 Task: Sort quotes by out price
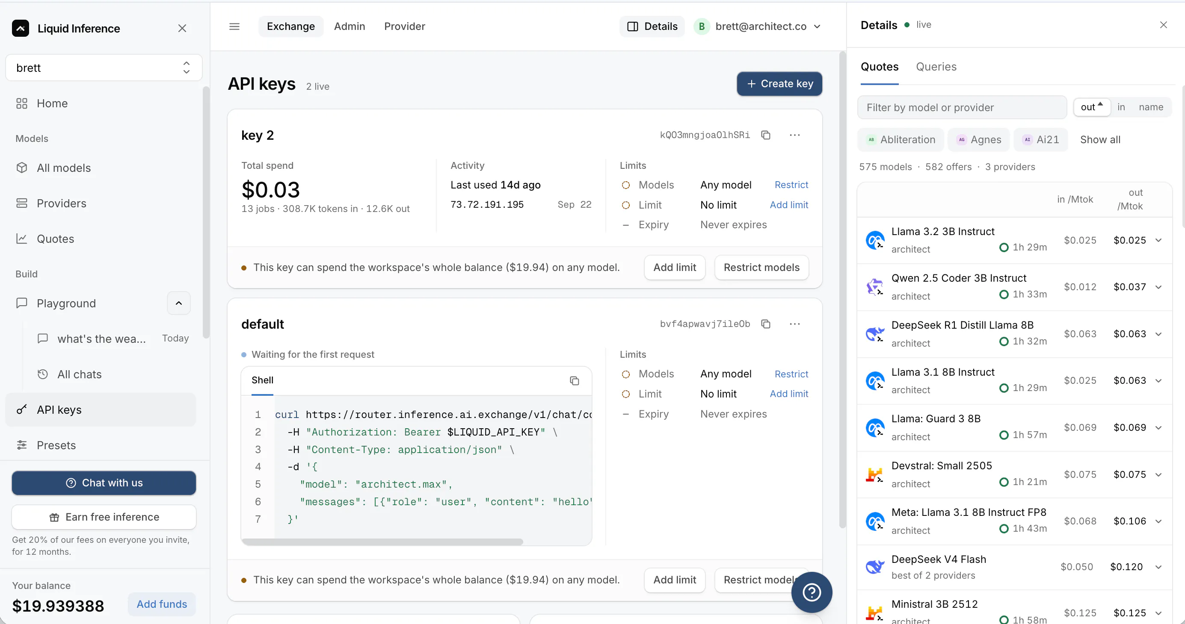click(1092, 107)
